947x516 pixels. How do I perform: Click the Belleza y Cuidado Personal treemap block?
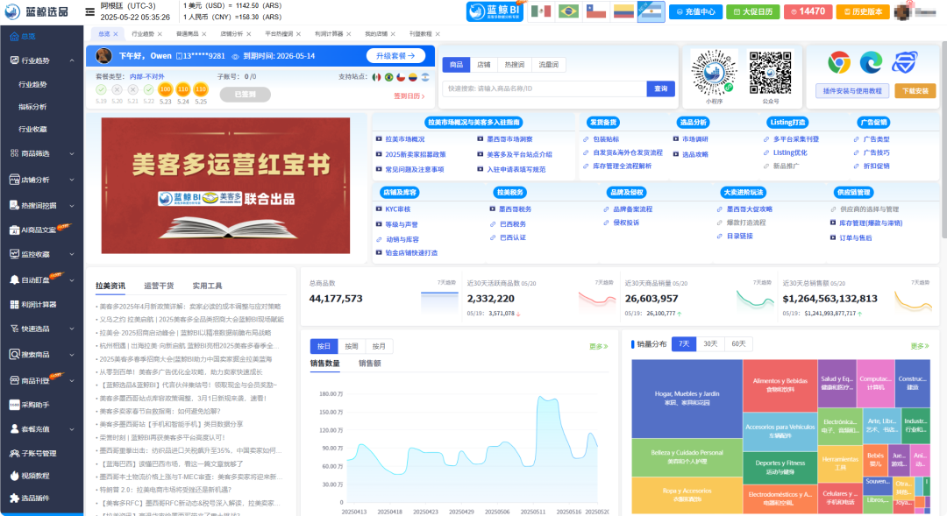click(687, 456)
